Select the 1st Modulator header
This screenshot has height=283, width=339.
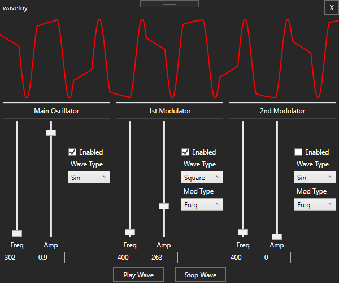(169, 111)
